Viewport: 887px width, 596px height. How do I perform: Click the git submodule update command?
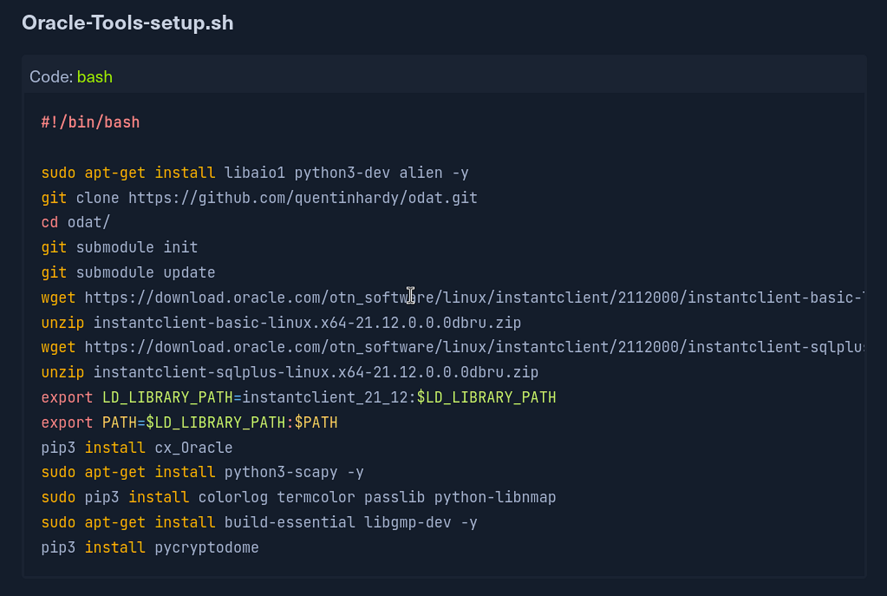pyautogui.click(x=127, y=273)
